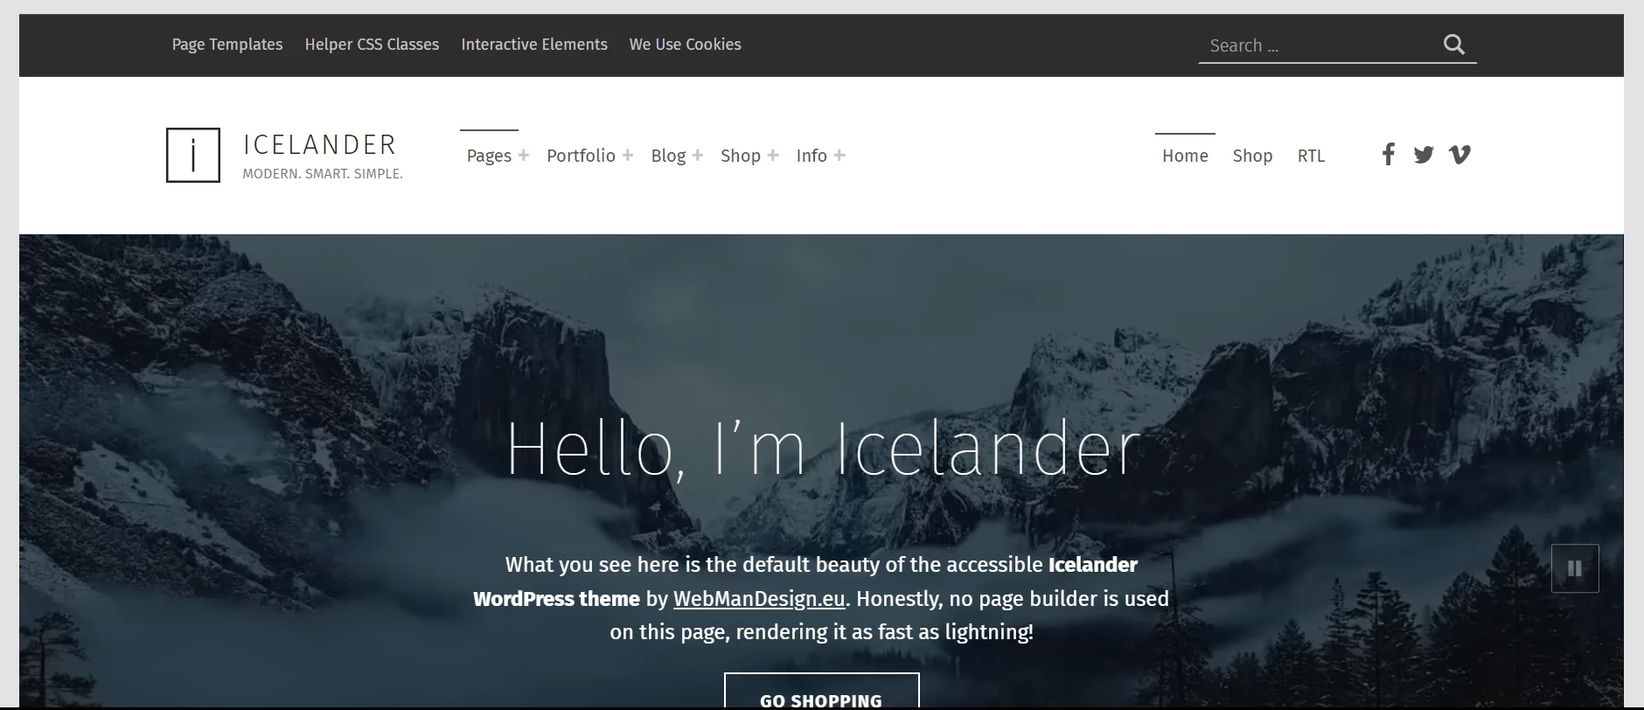Open the Blog menu item
This screenshot has height=710, width=1644.
[668, 156]
